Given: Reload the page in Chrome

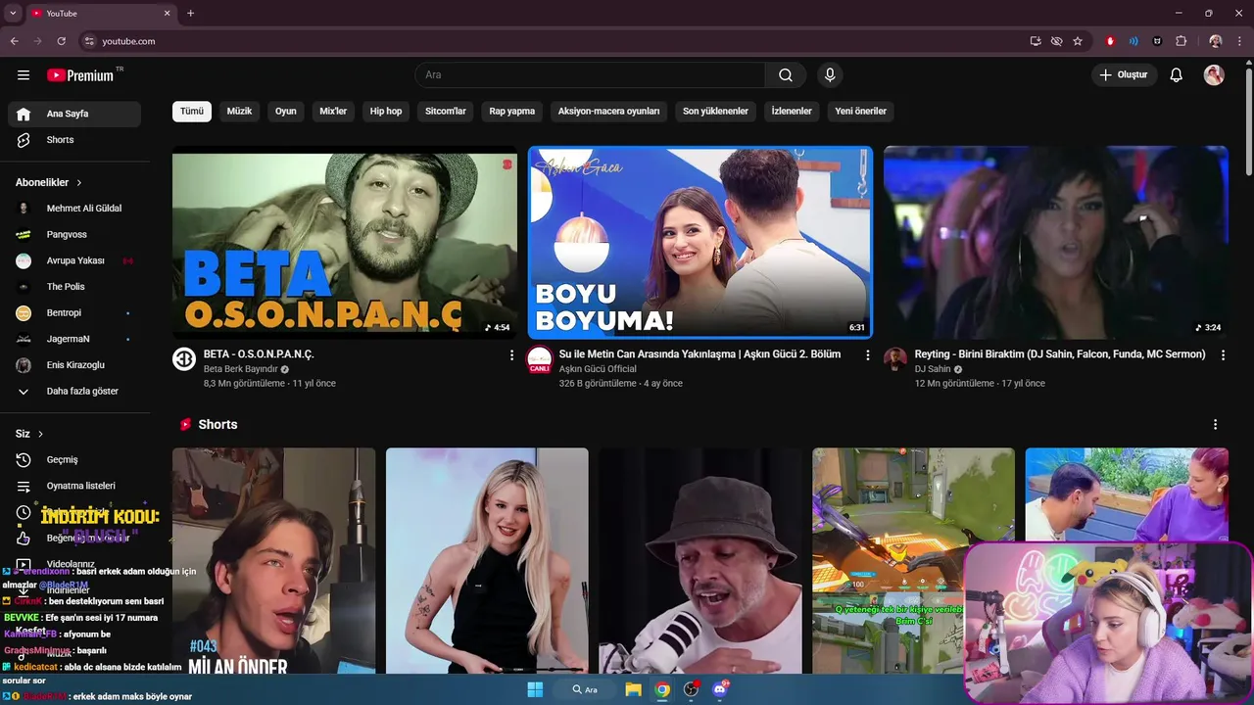Looking at the screenshot, I should [x=61, y=41].
